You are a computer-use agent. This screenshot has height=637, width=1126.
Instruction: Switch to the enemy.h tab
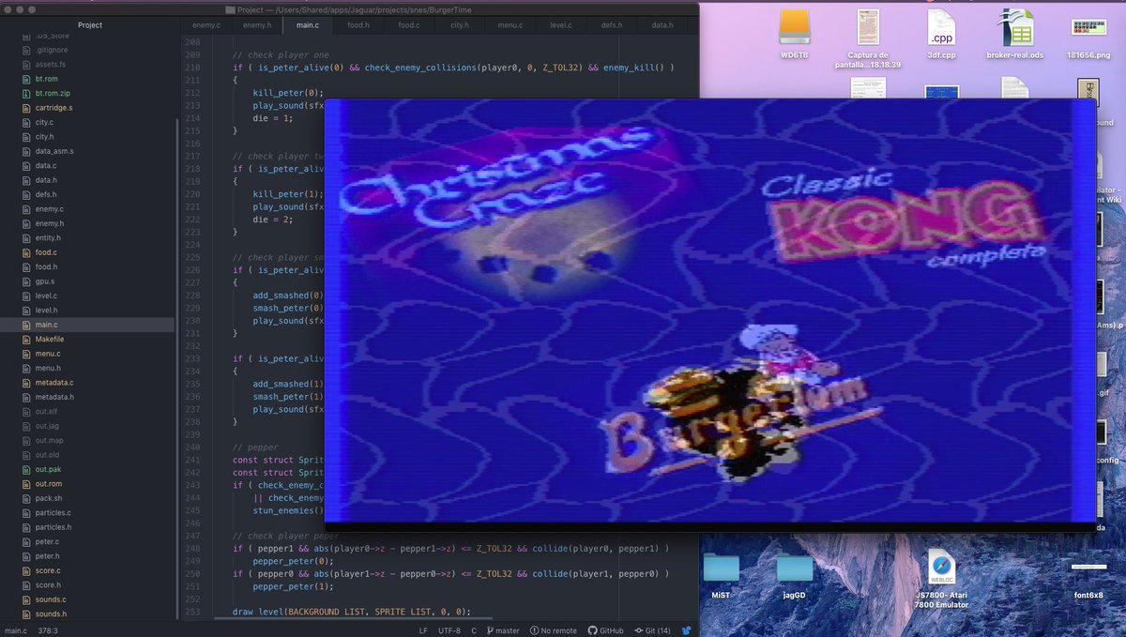tap(257, 25)
